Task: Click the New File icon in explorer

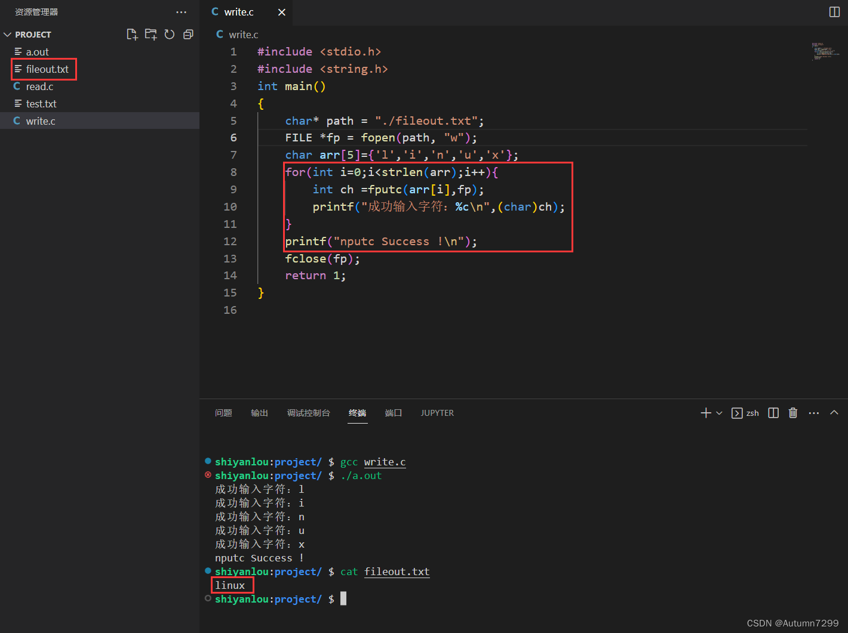Action: 132,35
